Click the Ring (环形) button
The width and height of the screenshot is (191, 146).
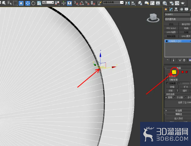pyautogui.click(x=171, y=91)
